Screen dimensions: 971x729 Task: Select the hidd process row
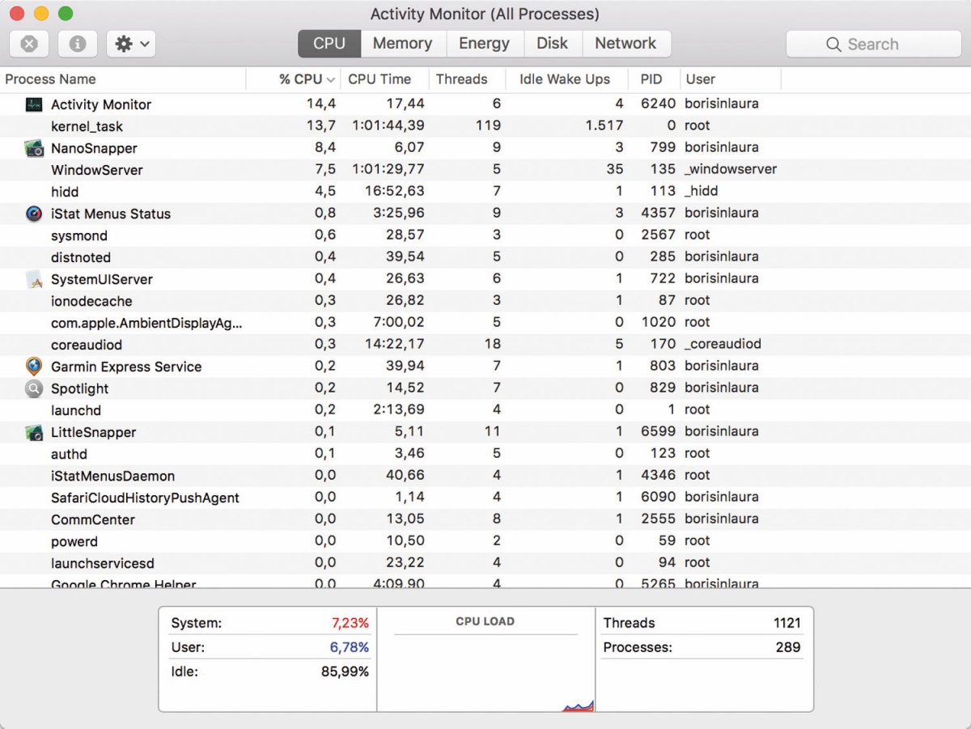(x=485, y=192)
